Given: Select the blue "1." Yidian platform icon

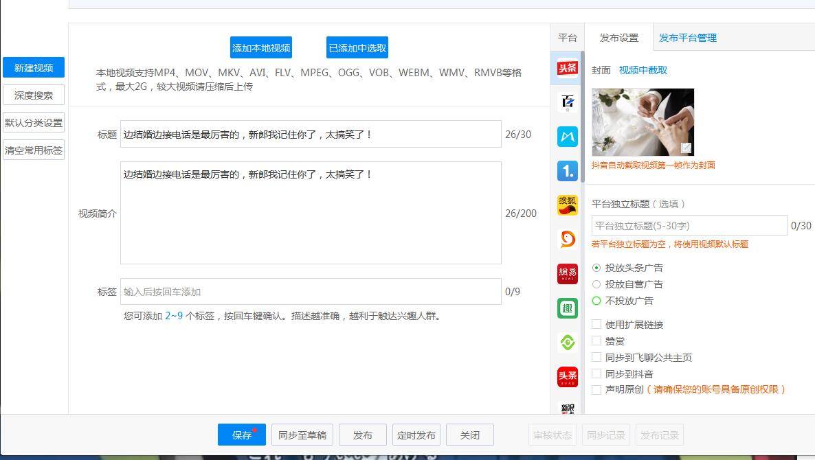Looking at the screenshot, I should click(567, 171).
